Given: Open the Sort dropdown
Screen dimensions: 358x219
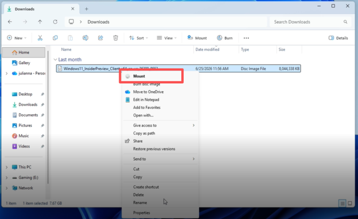Looking at the screenshot, I should tap(139, 38).
